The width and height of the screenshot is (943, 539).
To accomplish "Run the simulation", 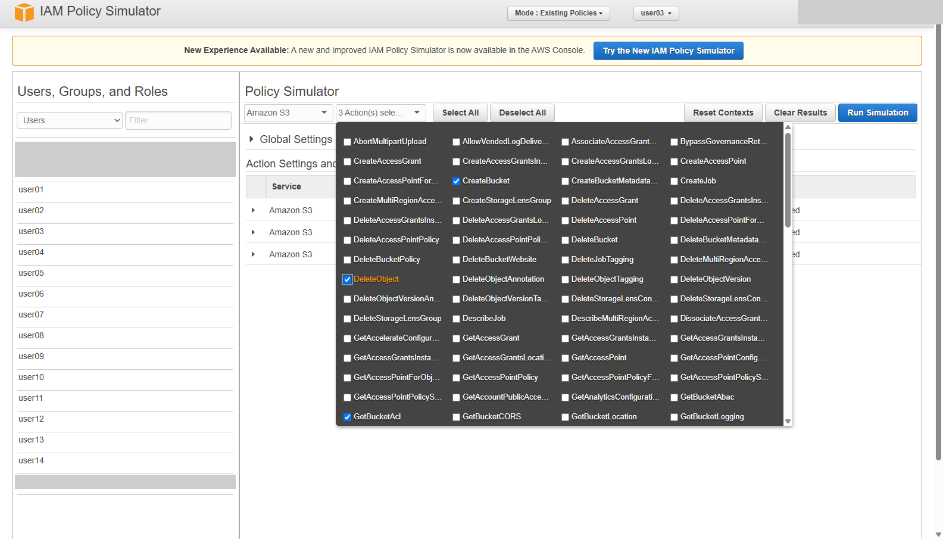I will [878, 113].
